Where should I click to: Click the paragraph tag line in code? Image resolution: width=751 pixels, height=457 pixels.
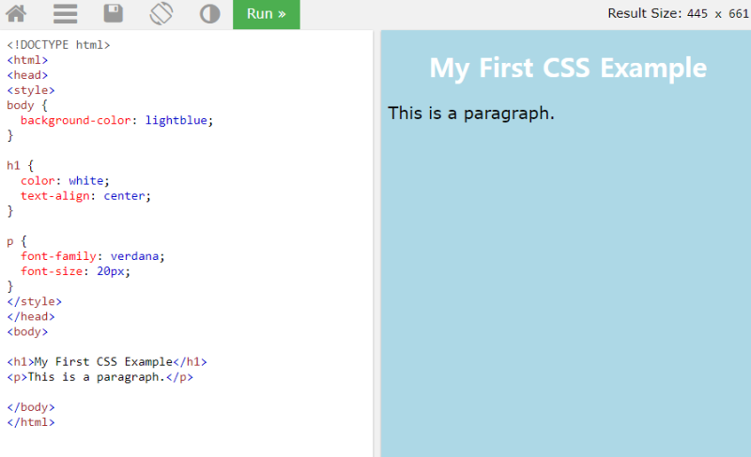(x=100, y=376)
